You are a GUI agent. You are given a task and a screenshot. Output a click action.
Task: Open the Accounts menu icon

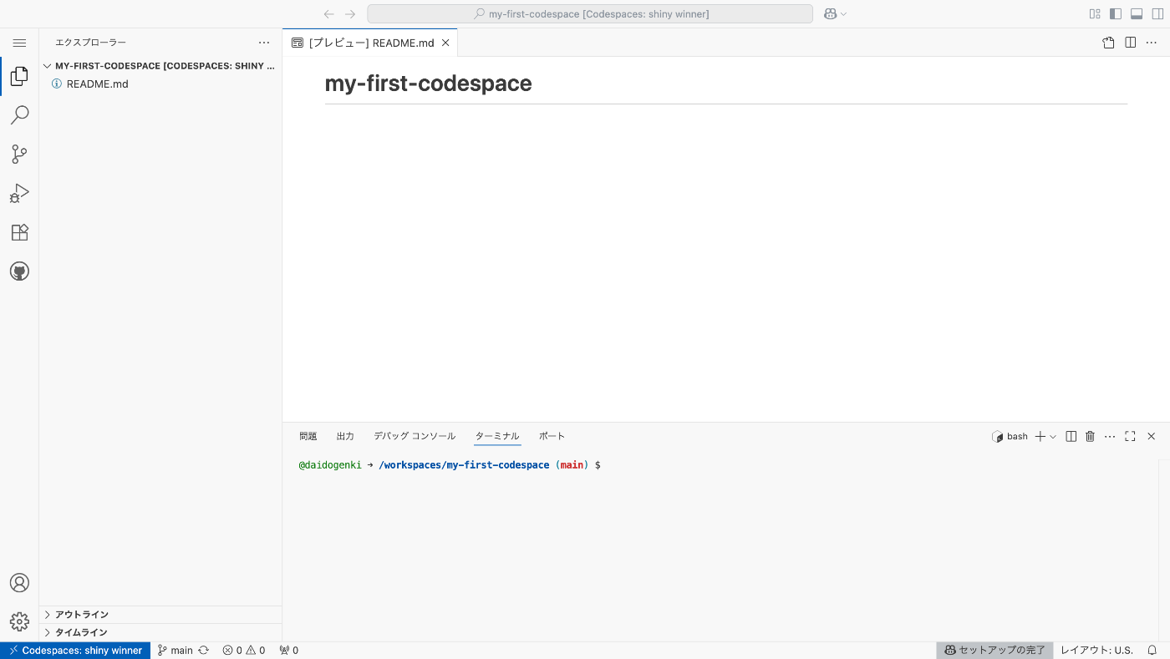(19, 583)
